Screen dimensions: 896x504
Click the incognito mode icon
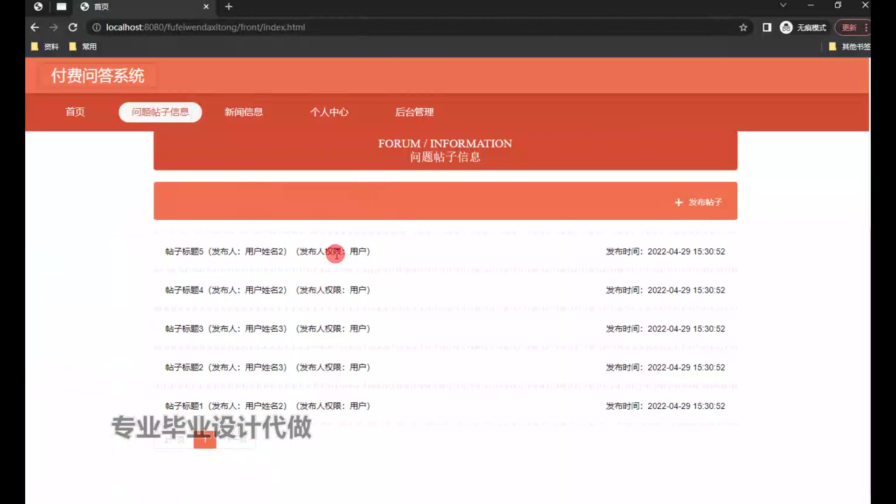pos(786,28)
